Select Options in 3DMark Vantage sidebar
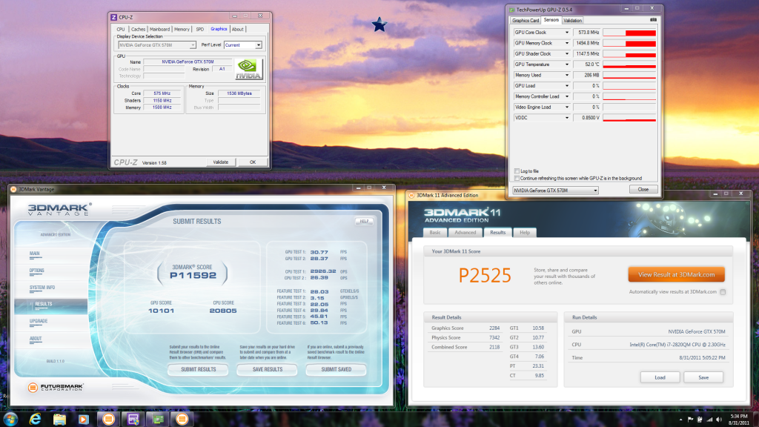The image size is (759, 427). 37,271
